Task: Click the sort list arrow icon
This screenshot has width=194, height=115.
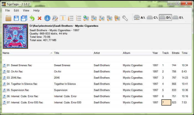Action: pyautogui.click(x=70, y=18)
